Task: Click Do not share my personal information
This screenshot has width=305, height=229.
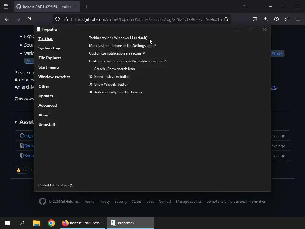Action: [x=236, y=202]
